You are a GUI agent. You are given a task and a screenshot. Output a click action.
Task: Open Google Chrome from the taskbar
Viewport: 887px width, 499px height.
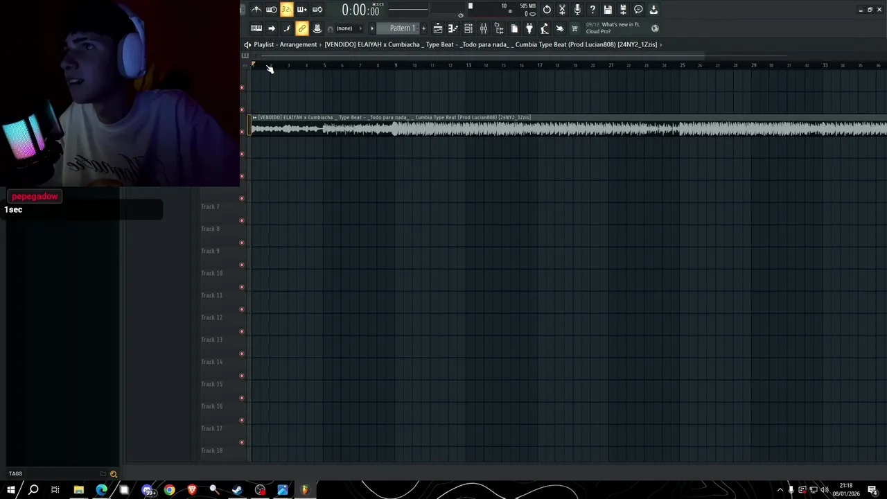pyautogui.click(x=169, y=490)
